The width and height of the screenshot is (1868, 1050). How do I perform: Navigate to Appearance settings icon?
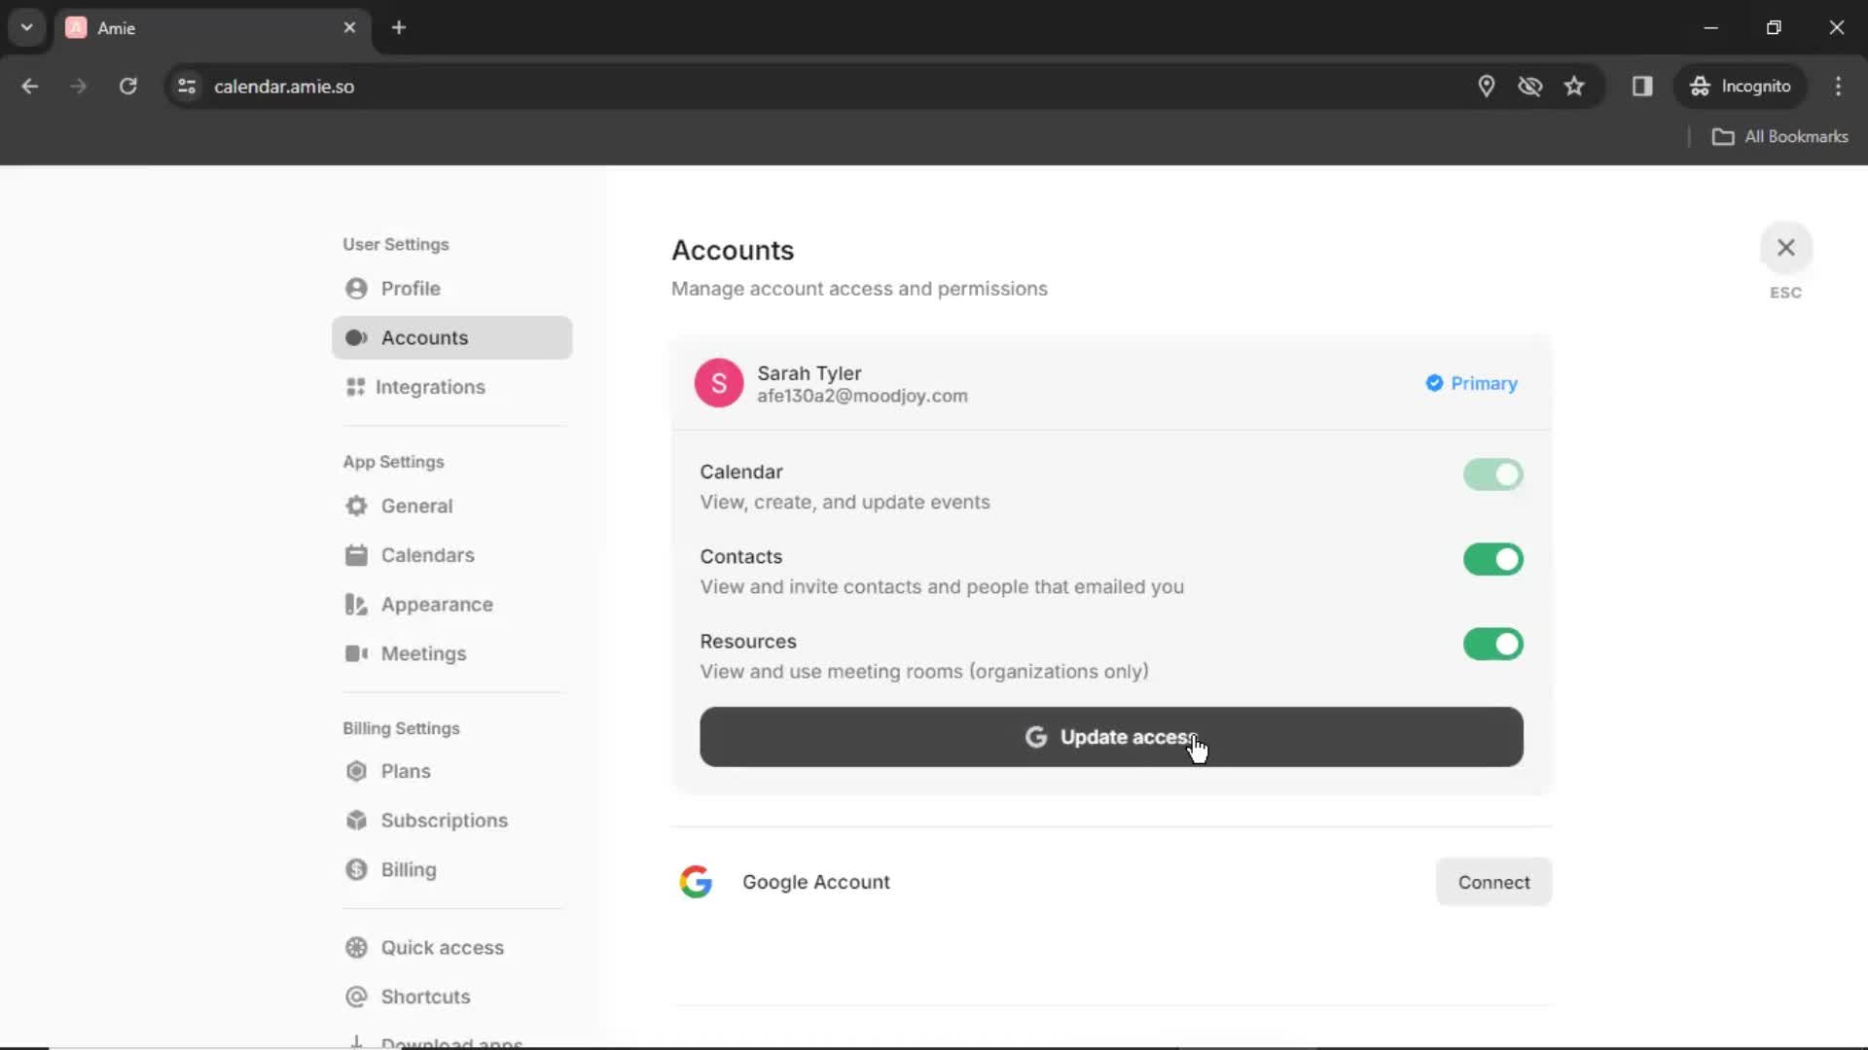pos(355,604)
